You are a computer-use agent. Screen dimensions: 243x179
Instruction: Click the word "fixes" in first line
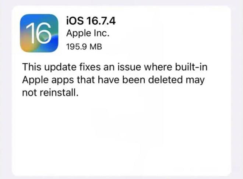90,67
